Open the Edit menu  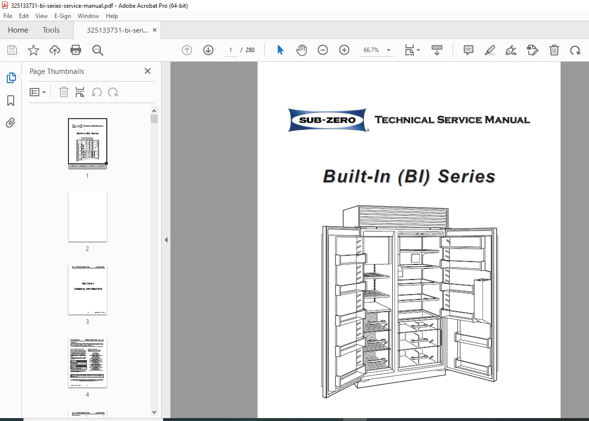click(24, 16)
